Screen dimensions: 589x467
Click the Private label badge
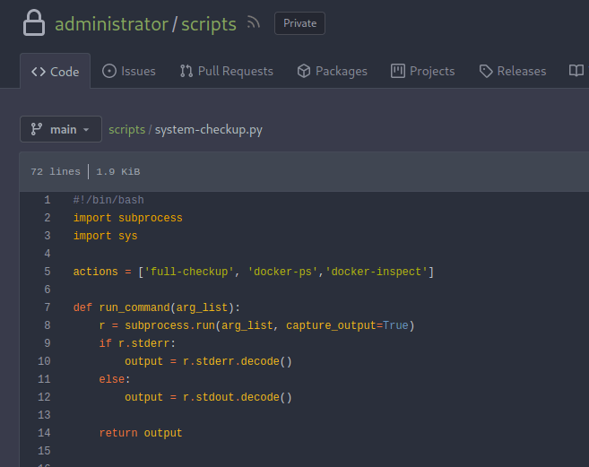coord(299,23)
